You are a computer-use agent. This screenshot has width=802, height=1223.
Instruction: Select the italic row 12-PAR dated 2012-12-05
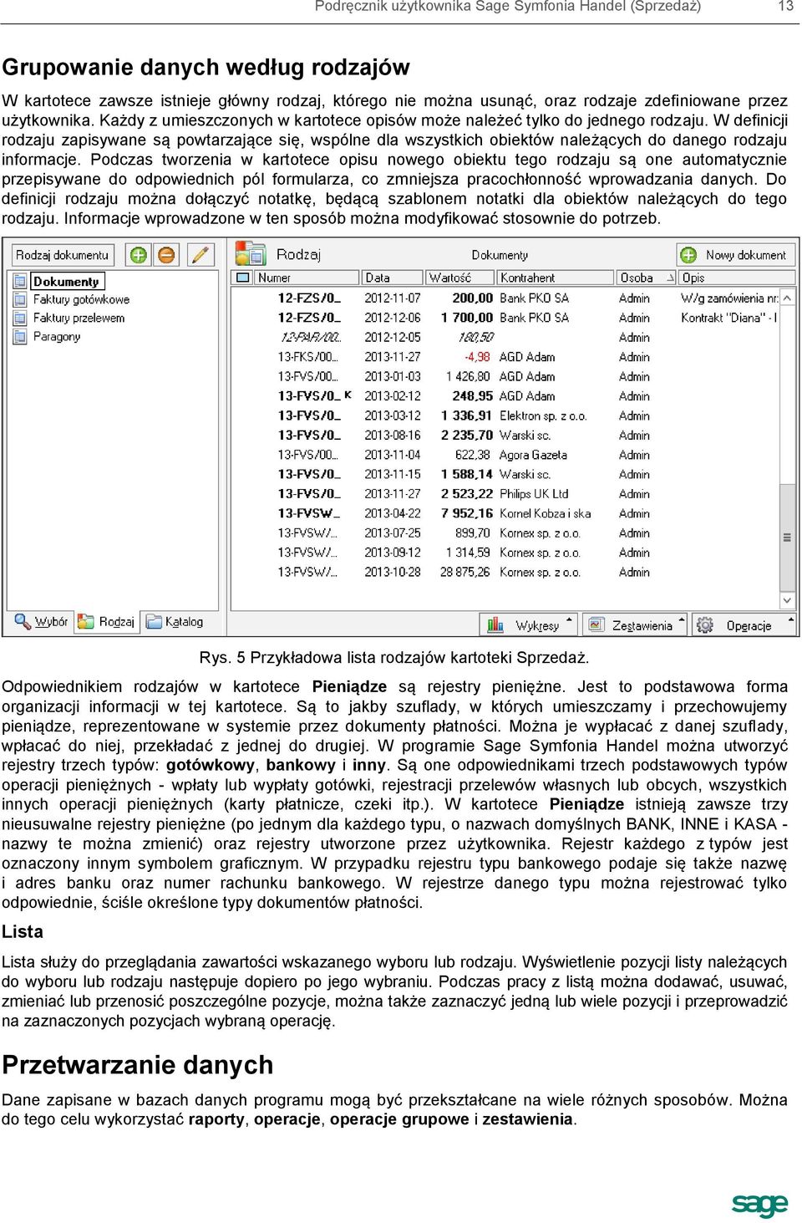(506, 338)
